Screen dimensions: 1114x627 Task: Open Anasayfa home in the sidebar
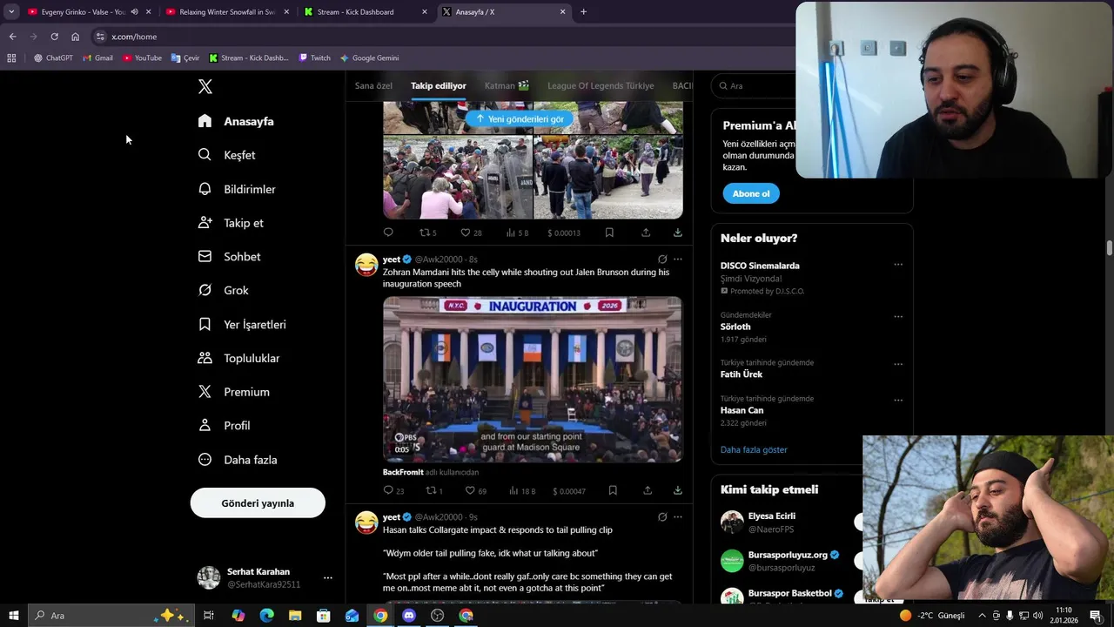click(236, 121)
